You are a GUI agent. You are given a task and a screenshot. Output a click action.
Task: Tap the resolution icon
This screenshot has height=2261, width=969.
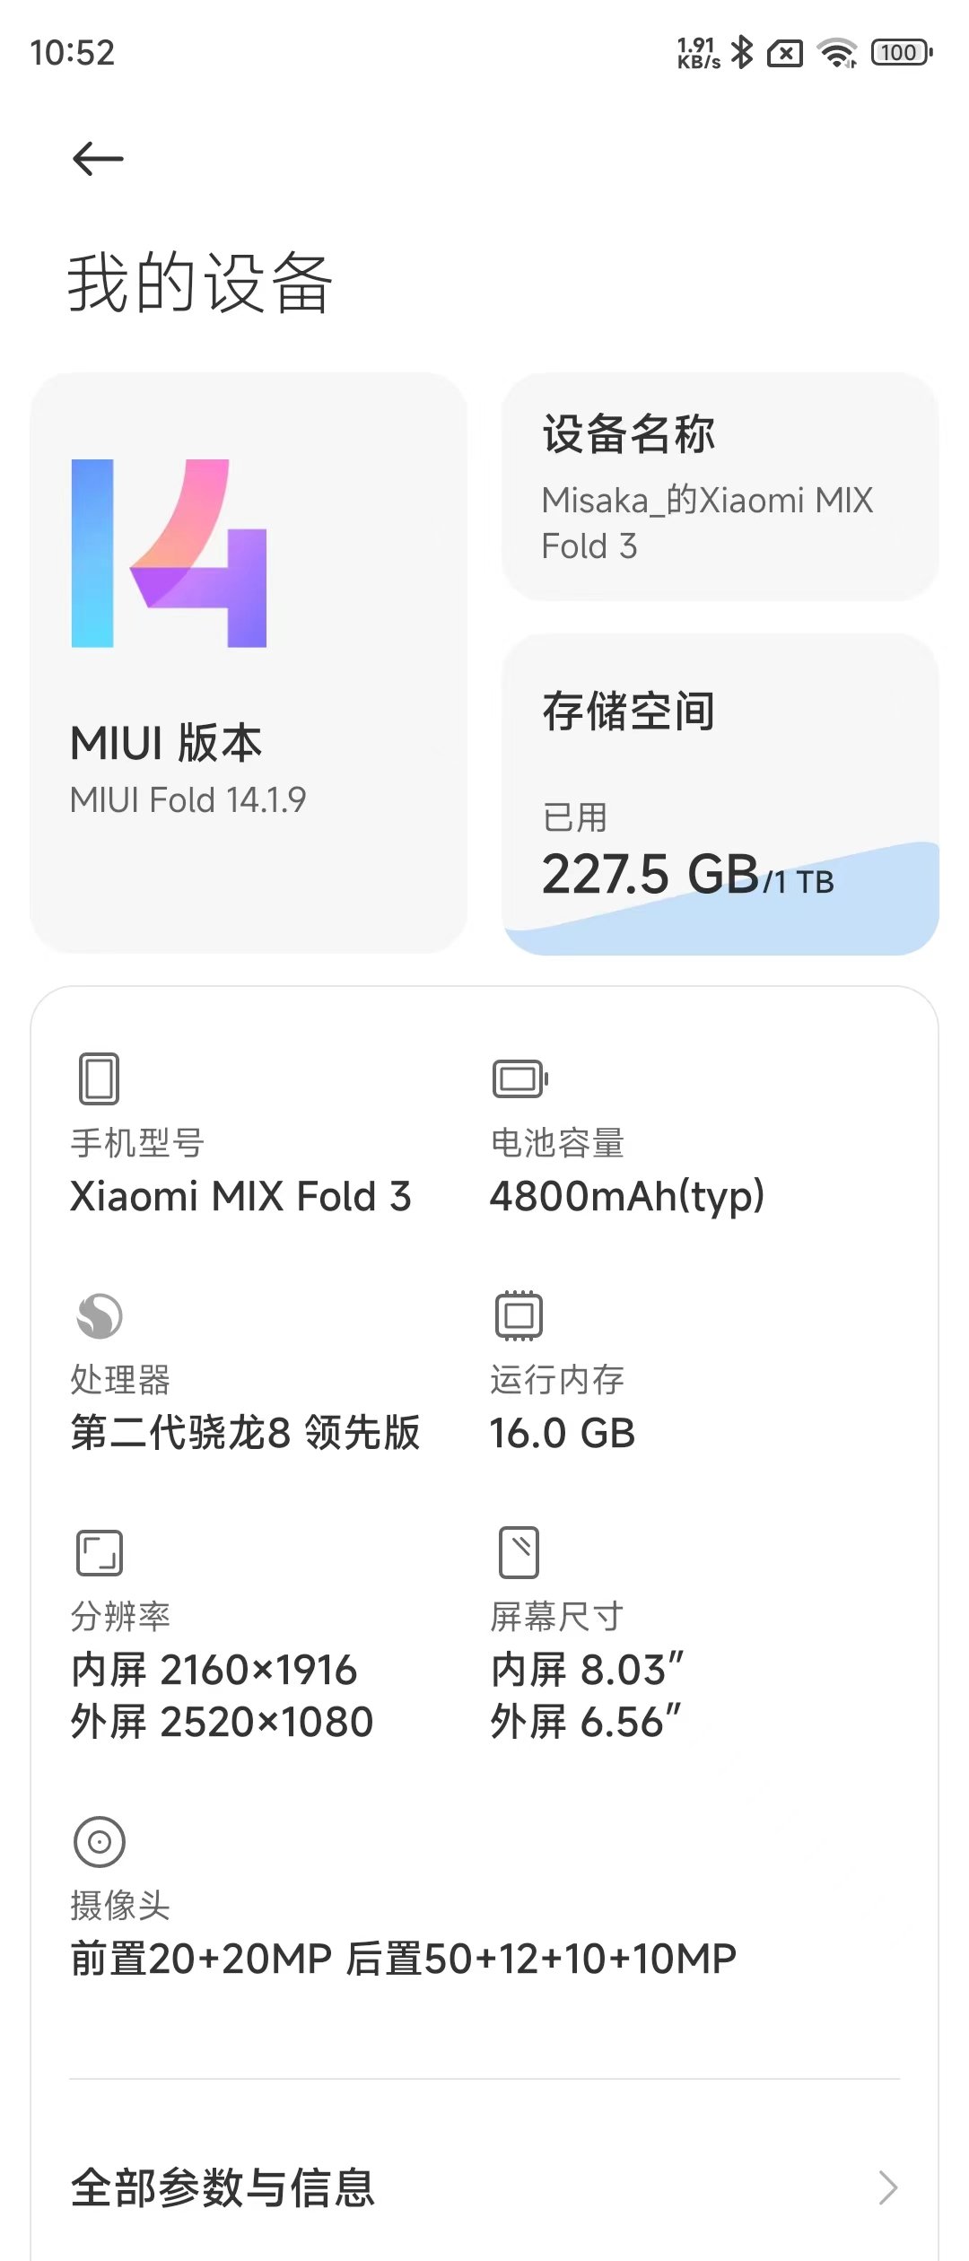pos(100,1553)
